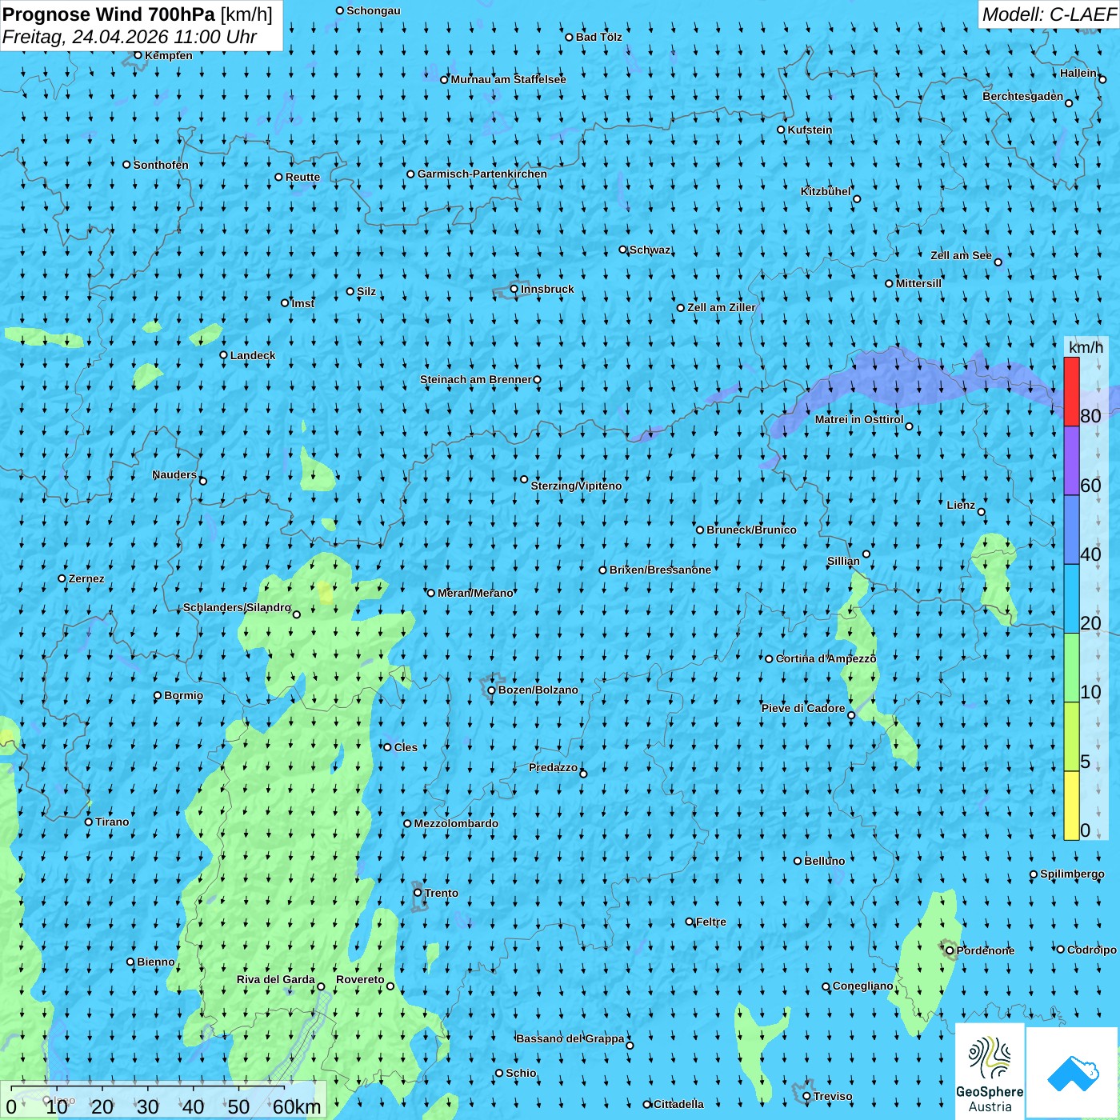This screenshot has height=1120, width=1120.
Task: Click the yellow 0-5 legend band
Action: tap(1071, 806)
